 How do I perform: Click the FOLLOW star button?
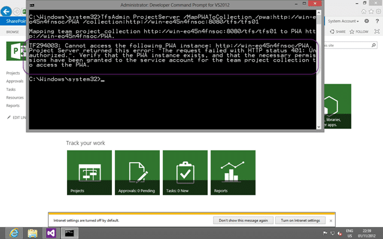359,32
